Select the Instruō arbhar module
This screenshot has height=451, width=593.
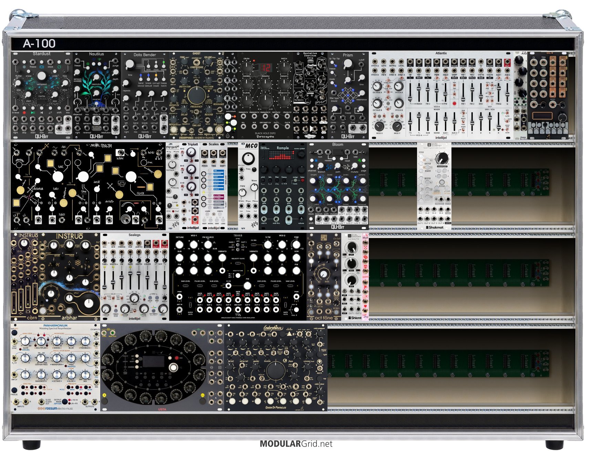click(69, 277)
